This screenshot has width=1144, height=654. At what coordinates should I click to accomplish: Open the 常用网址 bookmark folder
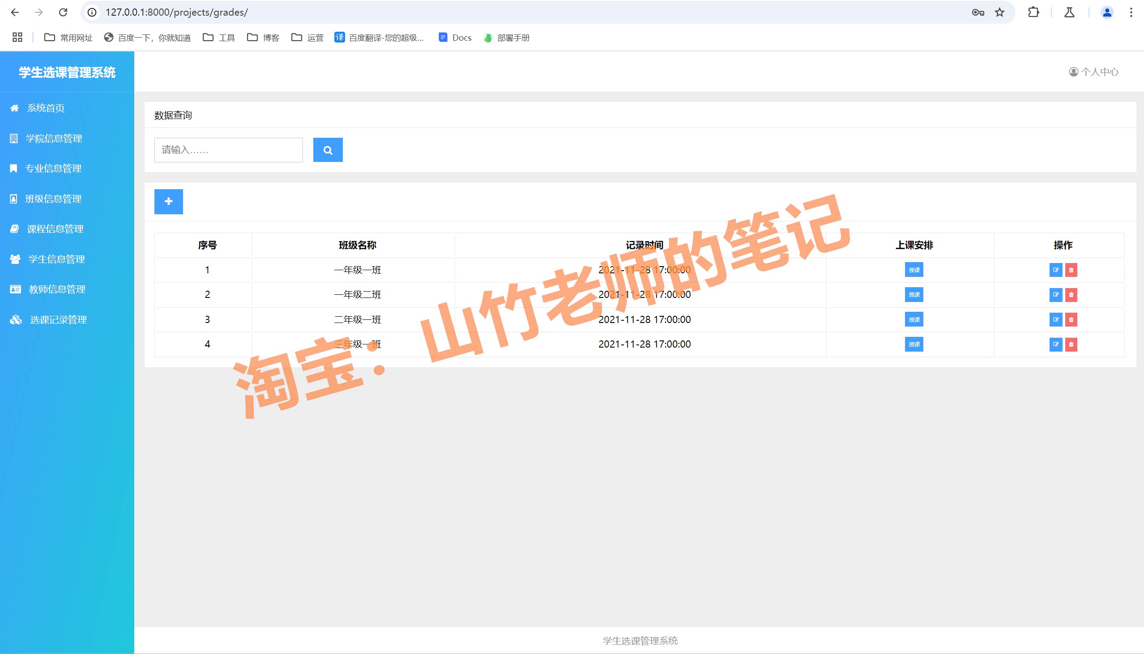coord(68,38)
